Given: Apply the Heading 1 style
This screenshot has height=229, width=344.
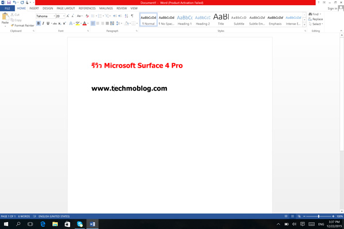Looking at the screenshot, I should 185,19.
